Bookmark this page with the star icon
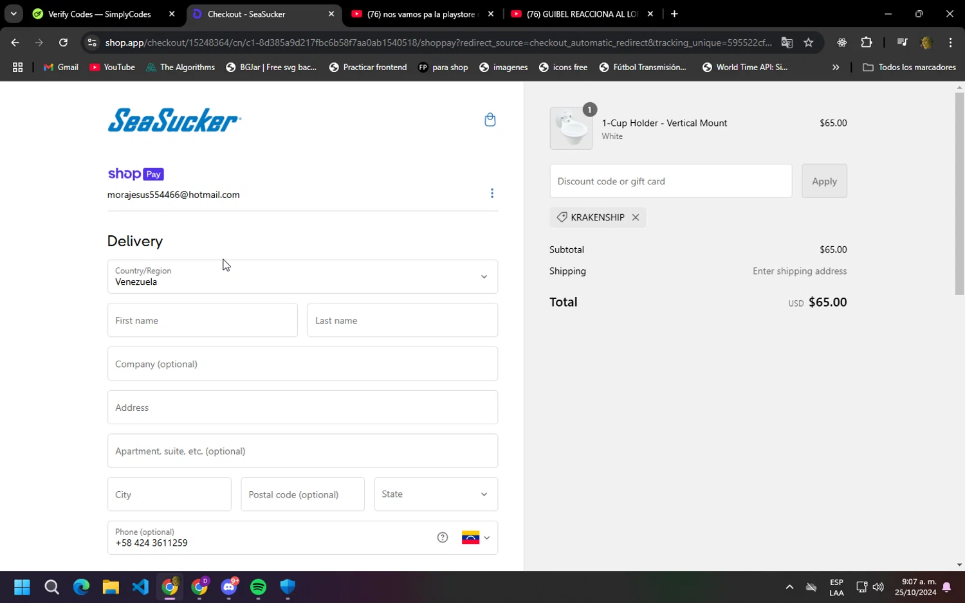Image resolution: width=965 pixels, height=603 pixels. 809,42
